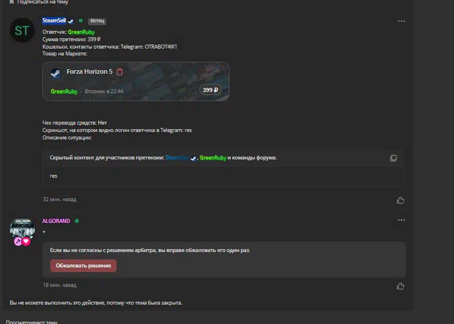Screen dimensions: 454x324
Task: Click the red trash icon beside Forza Horizon 5
Action: click(119, 71)
